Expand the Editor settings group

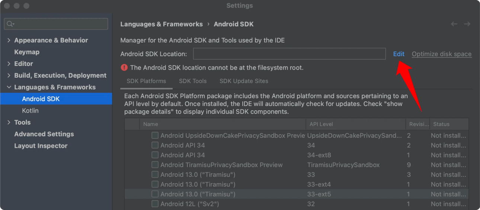9,64
